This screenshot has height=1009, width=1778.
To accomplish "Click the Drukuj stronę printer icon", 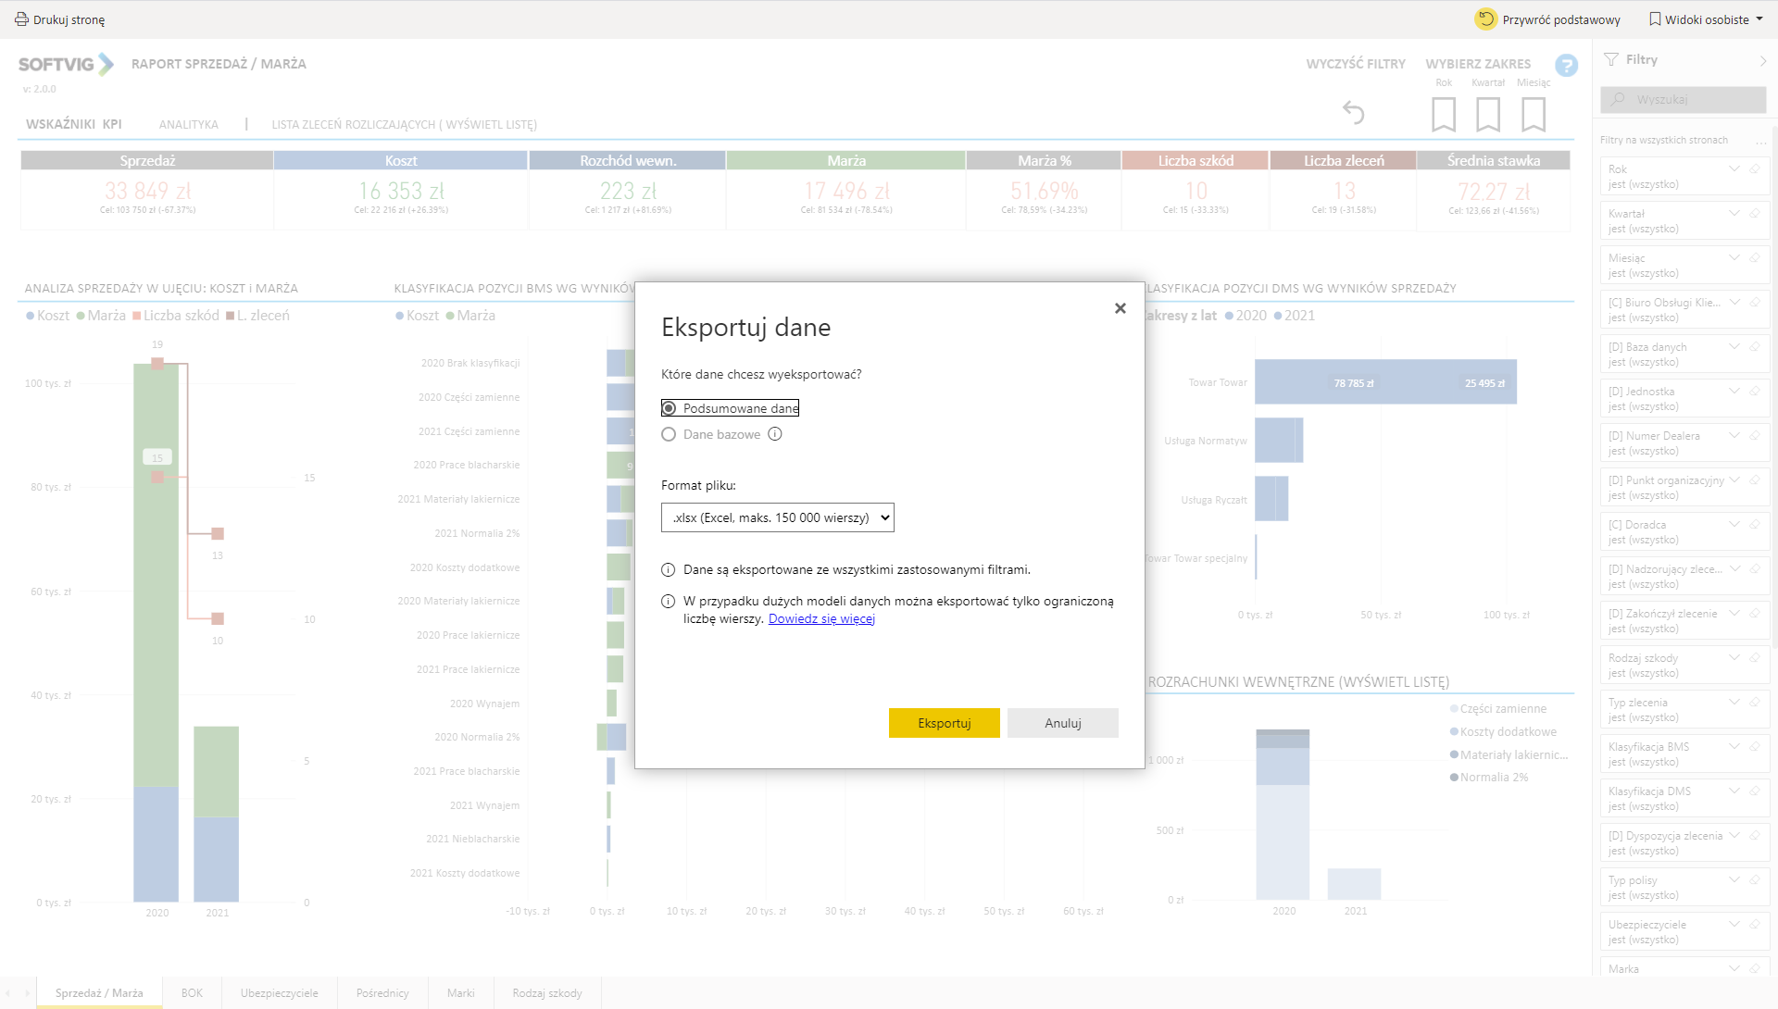I will tap(21, 19).
